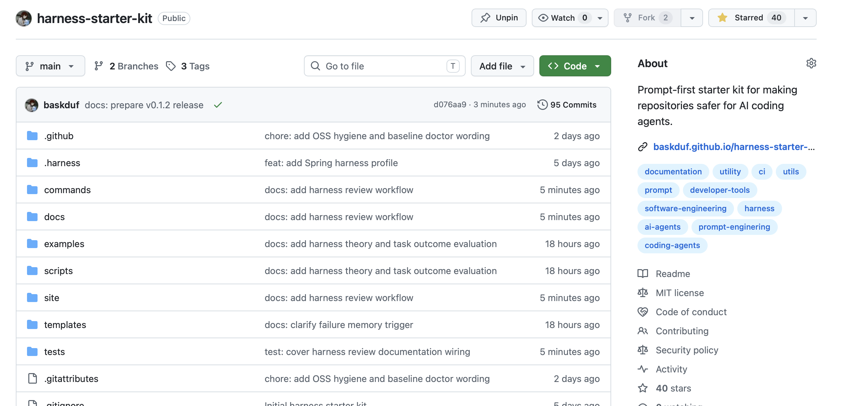The image size is (841, 406).
Task: Open the .harness folder
Action: [x=62, y=163]
